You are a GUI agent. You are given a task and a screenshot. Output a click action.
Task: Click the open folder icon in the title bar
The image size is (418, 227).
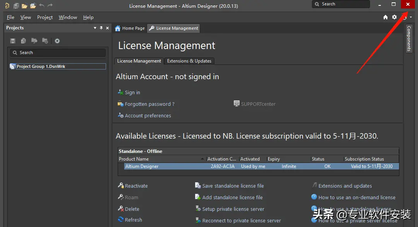pos(24,5)
